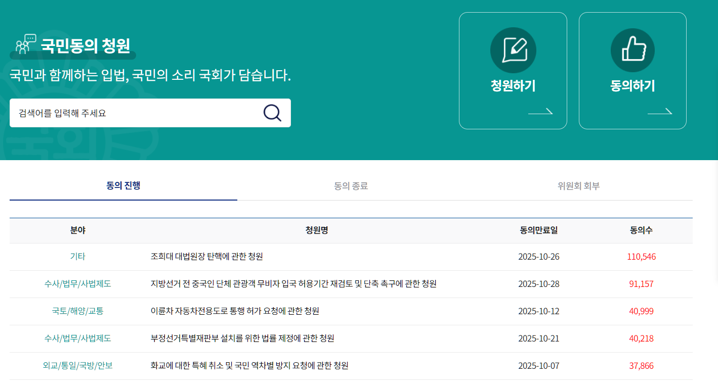Click the thumbs-up icon on the 동의하기 card

632,50
